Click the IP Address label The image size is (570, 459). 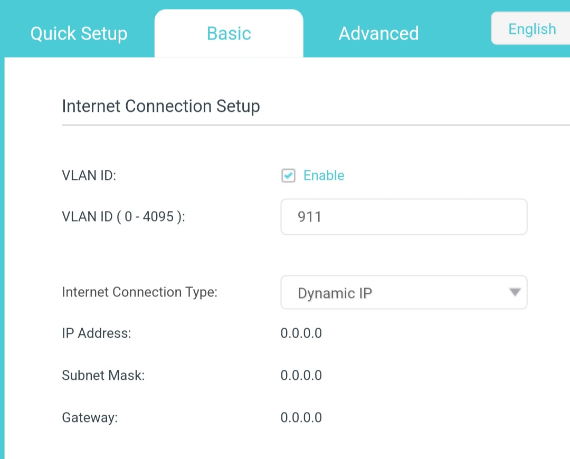(97, 333)
